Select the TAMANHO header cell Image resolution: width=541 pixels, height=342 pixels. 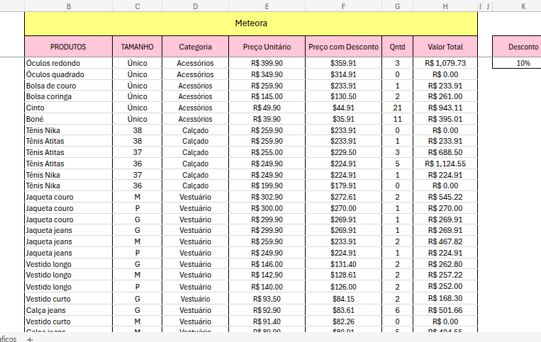(x=137, y=47)
